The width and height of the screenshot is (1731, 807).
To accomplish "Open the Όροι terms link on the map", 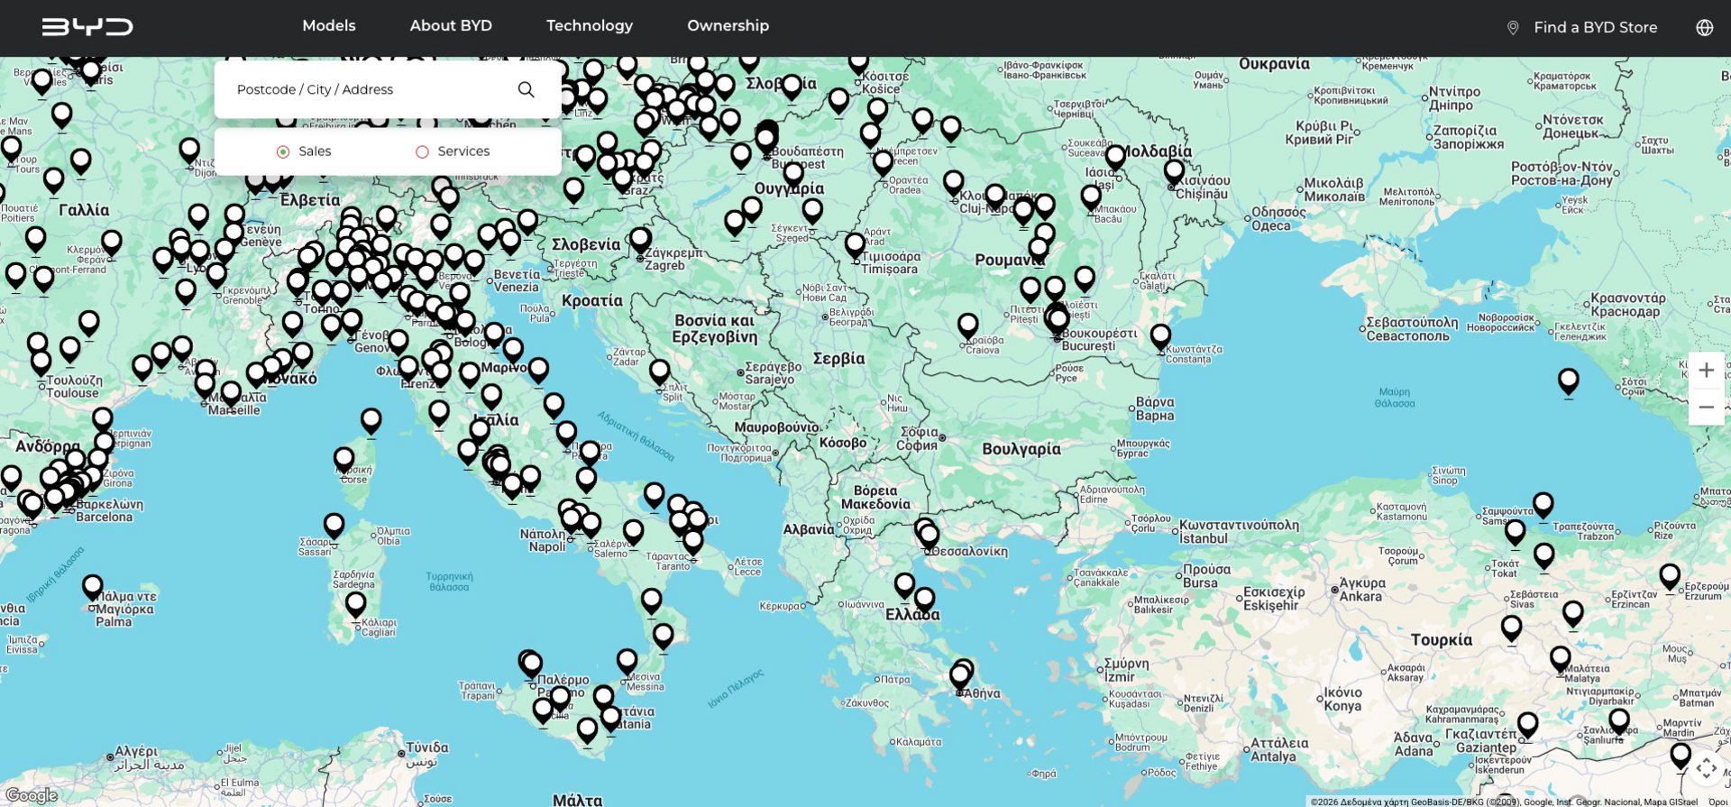I will coord(1717,802).
